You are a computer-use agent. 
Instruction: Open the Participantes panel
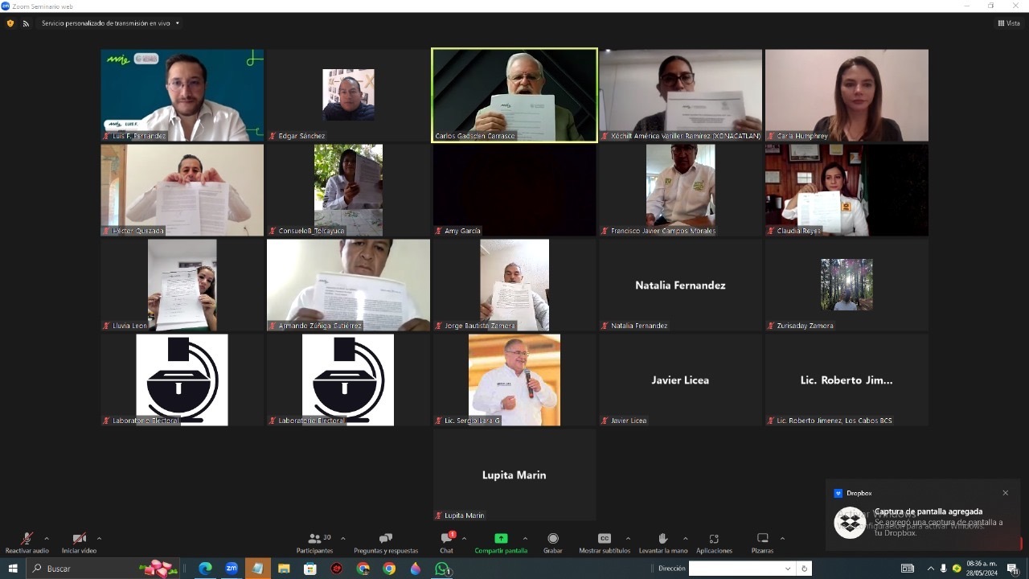(314, 539)
